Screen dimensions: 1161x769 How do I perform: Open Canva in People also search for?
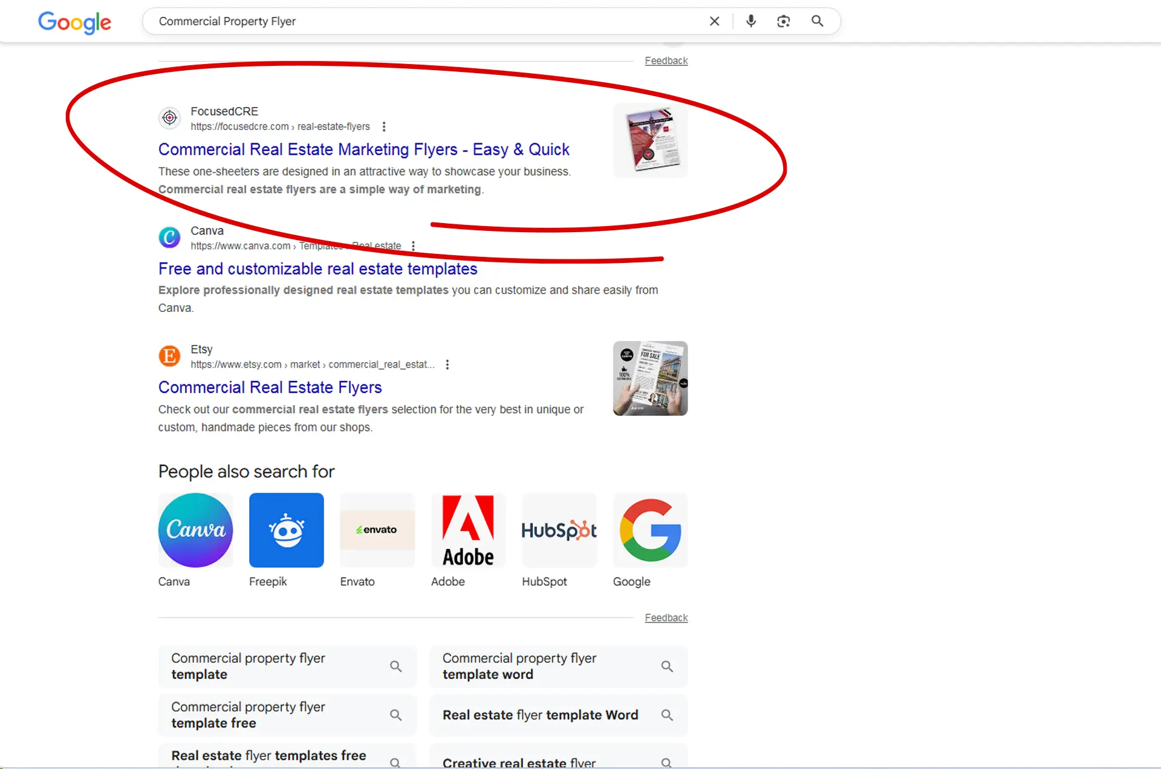[x=195, y=530]
